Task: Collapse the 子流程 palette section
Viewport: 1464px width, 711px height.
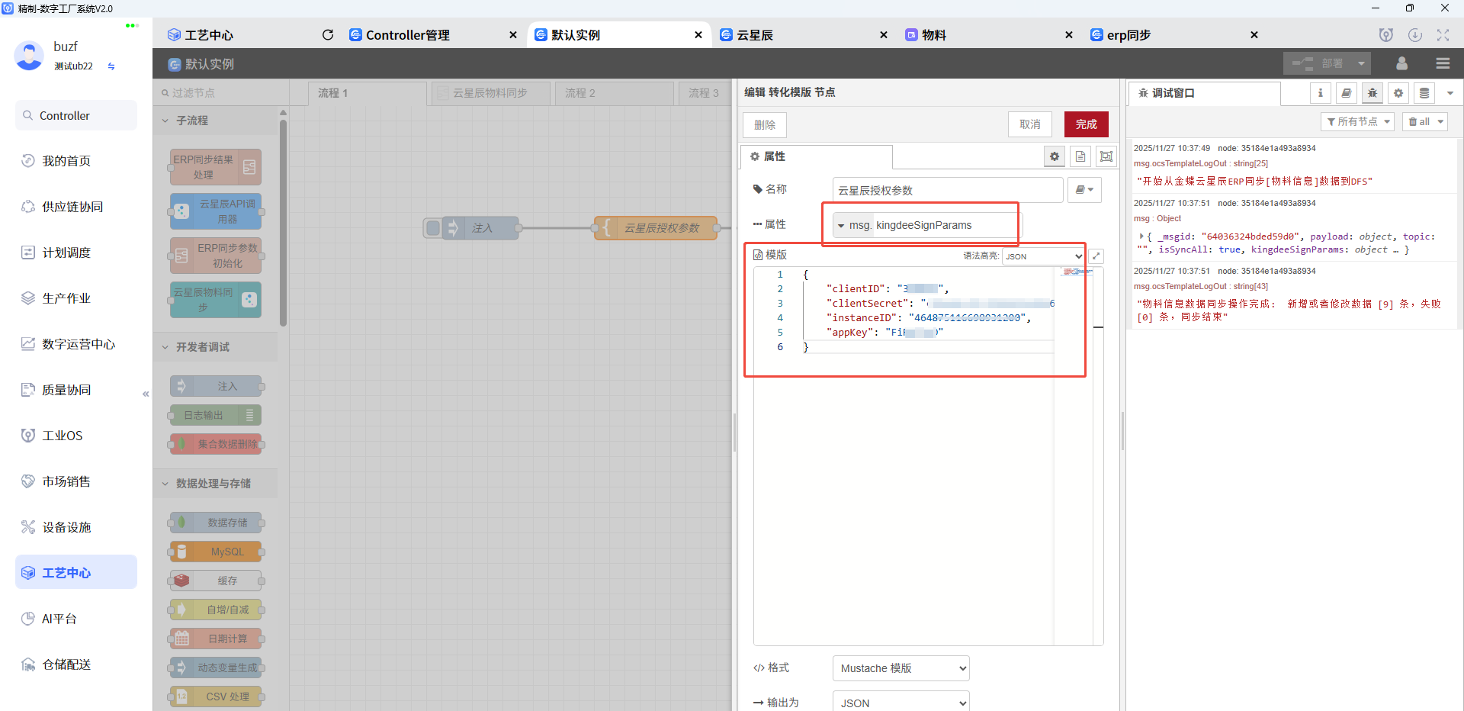Action: tap(165, 120)
